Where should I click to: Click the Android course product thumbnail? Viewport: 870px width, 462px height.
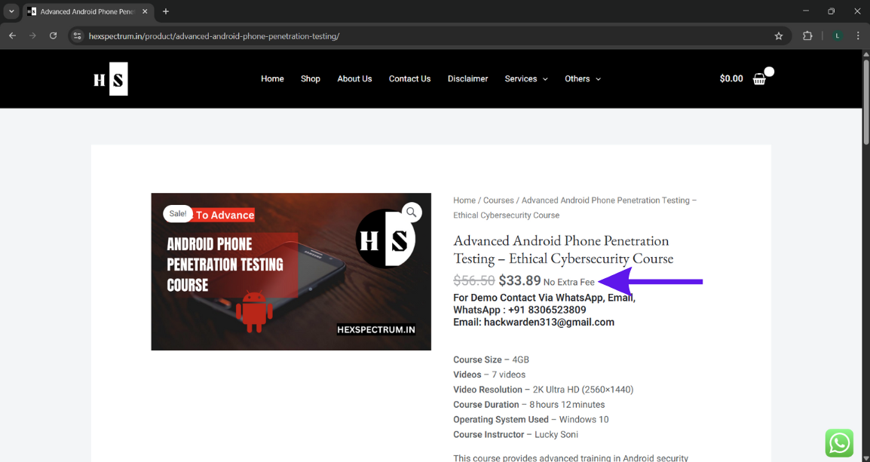point(291,272)
